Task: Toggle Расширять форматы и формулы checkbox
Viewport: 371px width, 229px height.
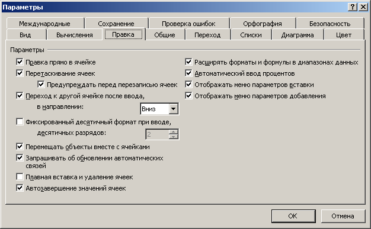Action: (188, 62)
